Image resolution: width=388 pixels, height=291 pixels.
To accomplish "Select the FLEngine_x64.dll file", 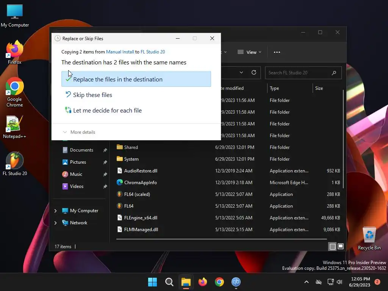I will pyautogui.click(x=228, y=218).
